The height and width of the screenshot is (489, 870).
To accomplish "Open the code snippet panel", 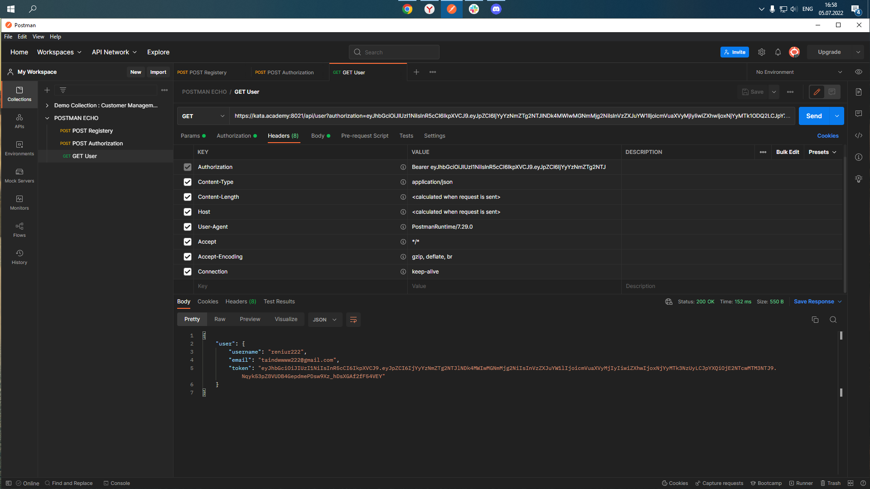I will 859,135.
